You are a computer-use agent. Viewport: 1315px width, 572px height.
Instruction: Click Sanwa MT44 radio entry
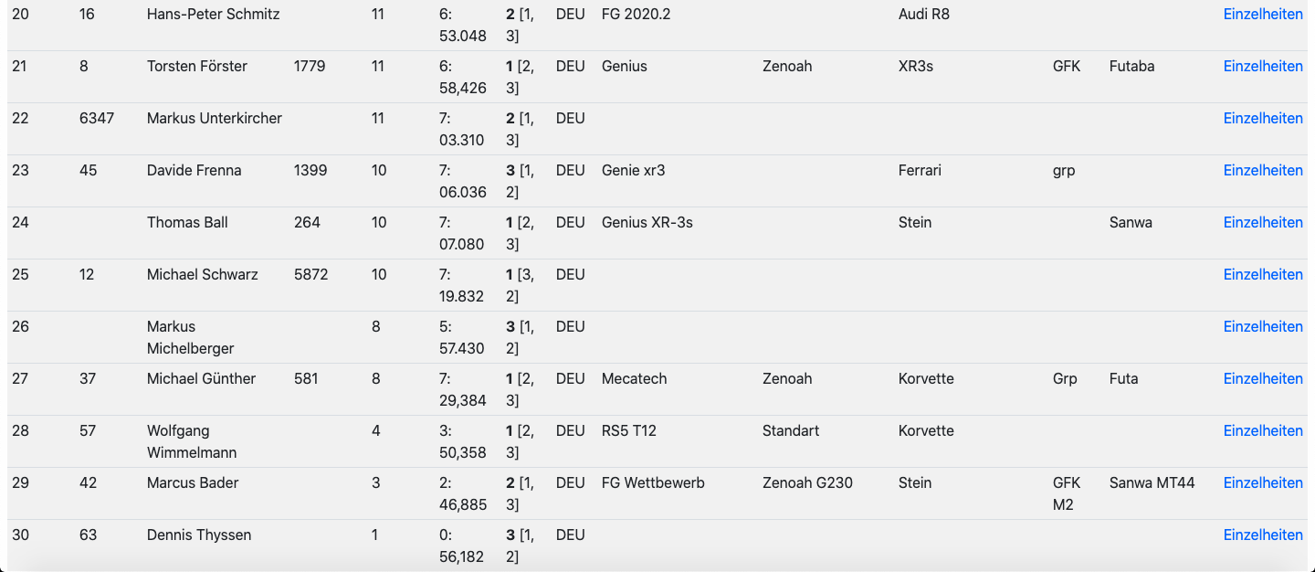(1152, 483)
